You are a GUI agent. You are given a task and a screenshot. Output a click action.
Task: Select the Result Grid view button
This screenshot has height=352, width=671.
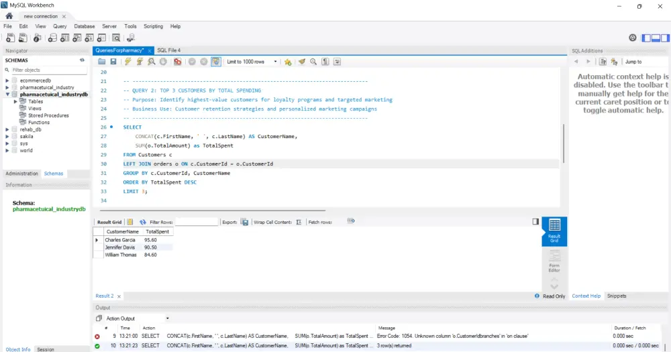pyautogui.click(x=554, y=231)
